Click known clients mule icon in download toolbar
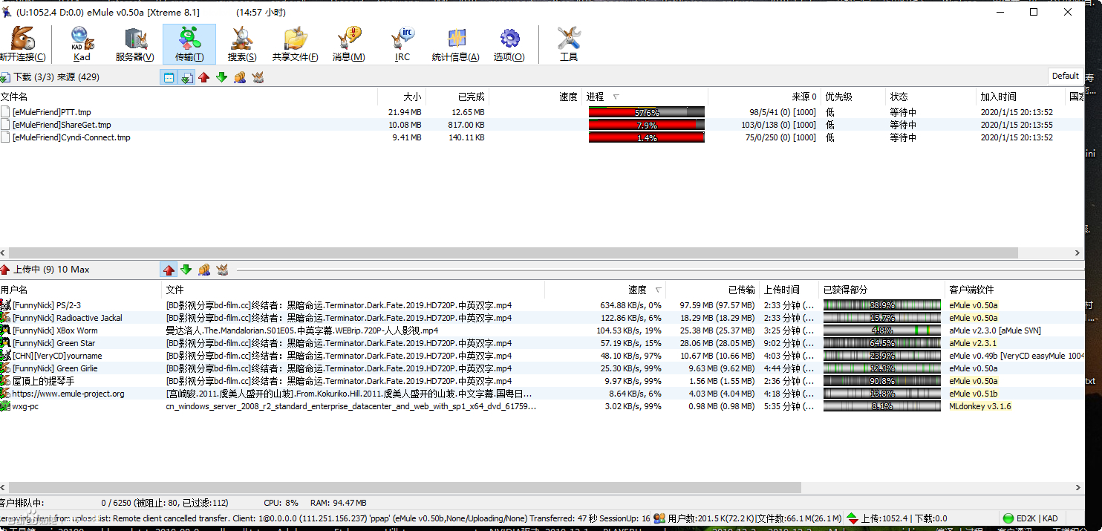This screenshot has height=531, width=1102. point(258,77)
